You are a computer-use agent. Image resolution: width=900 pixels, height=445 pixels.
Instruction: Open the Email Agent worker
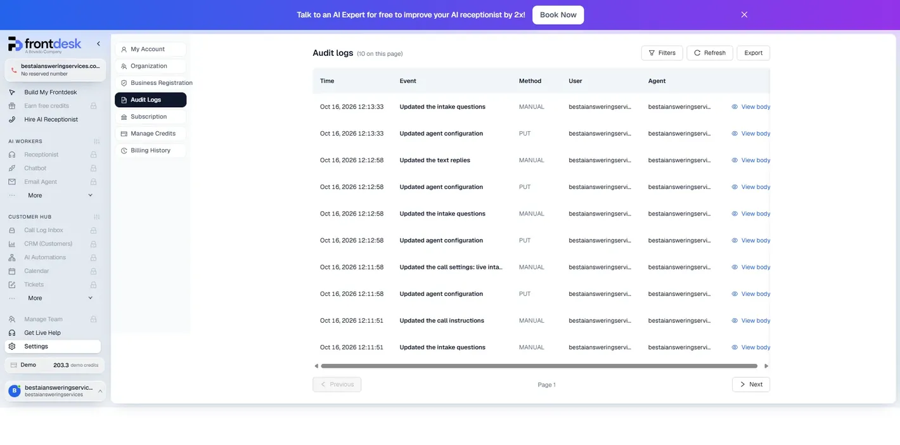(41, 182)
